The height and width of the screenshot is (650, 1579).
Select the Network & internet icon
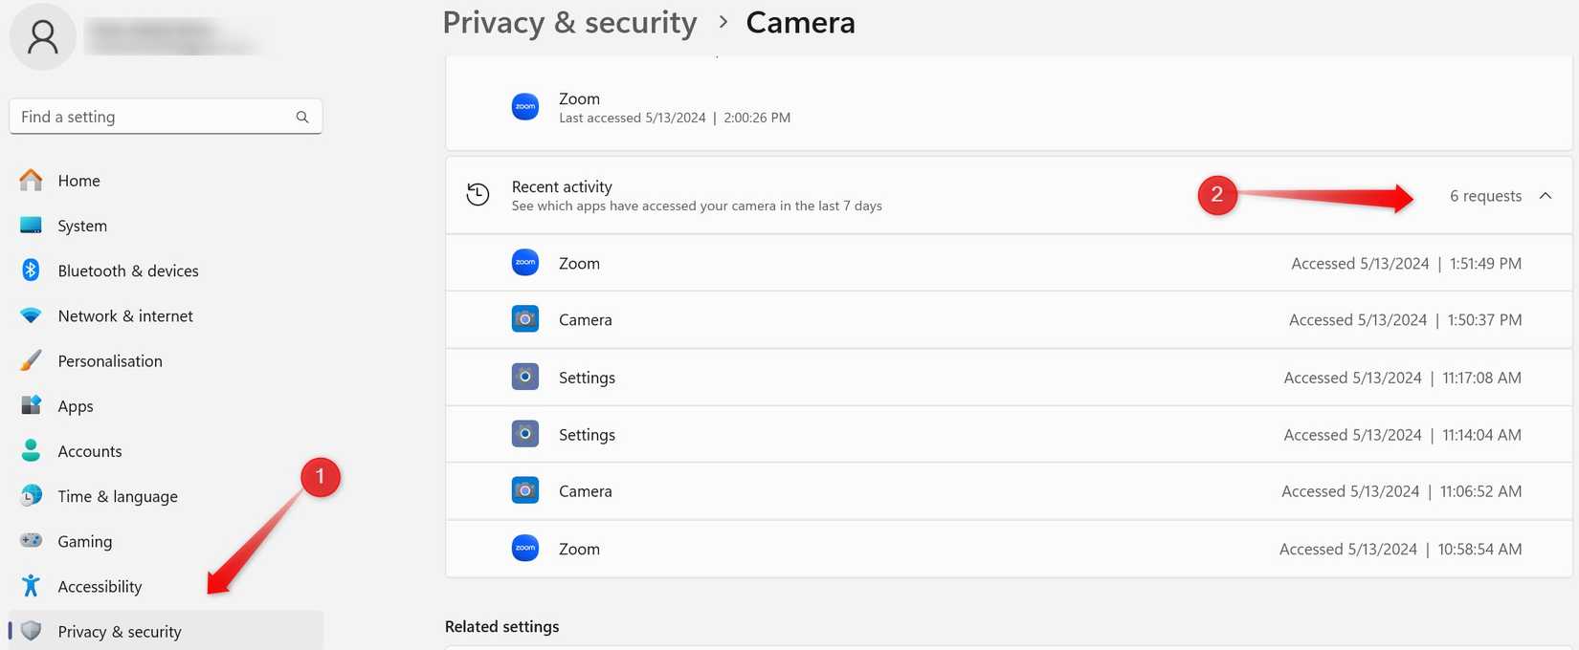click(31, 315)
